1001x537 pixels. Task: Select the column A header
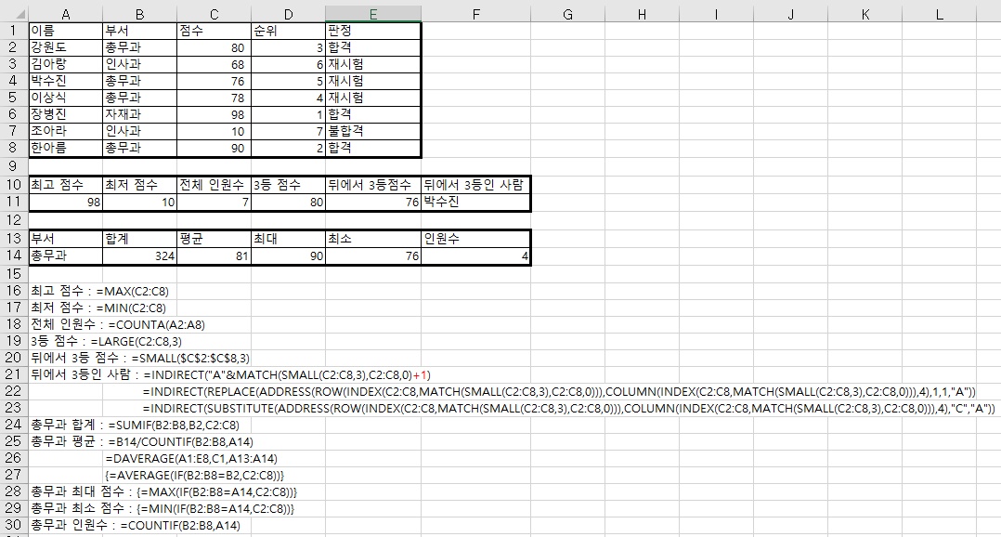pyautogui.click(x=65, y=14)
